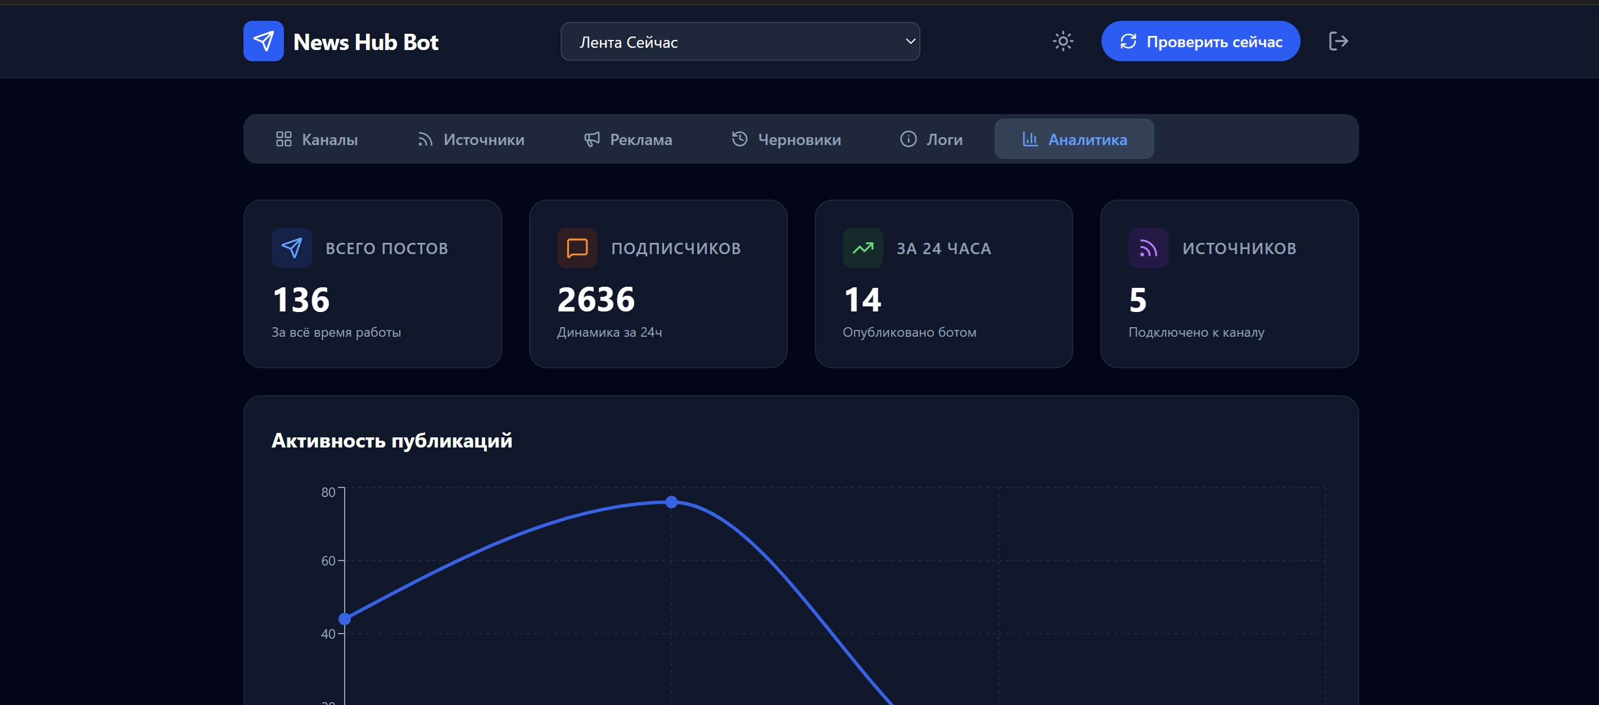Select the Черновики tab
The image size is (1599, 705).
coord(786,139)
